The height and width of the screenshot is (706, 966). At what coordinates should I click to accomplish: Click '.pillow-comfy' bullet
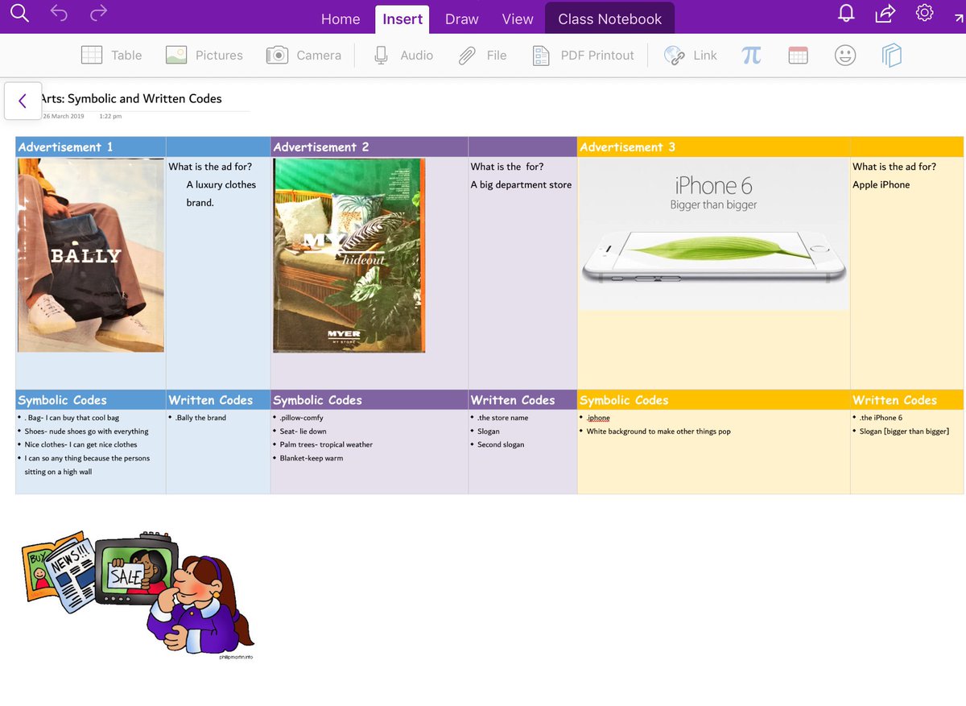pyautogui.click(x=301, y=418)
